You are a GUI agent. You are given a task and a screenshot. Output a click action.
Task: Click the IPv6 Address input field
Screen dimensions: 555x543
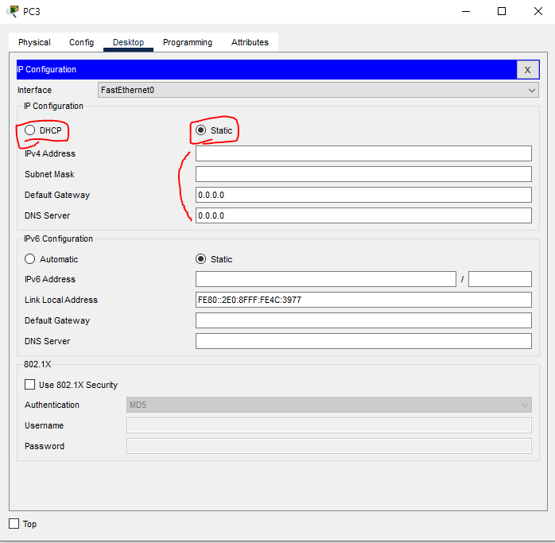click(326, 279)
